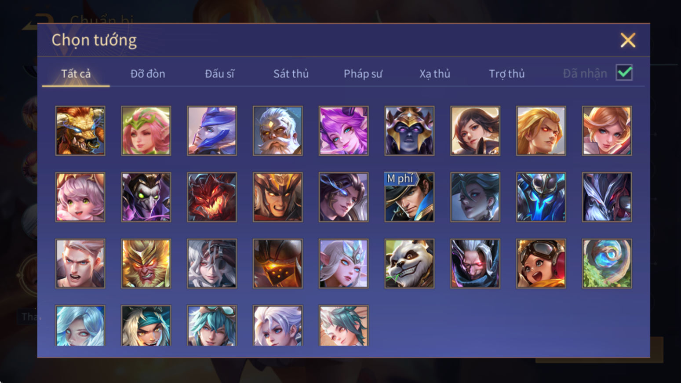This screenshot has width=681, height=383.
Task: Open the 'Đấu sĩ' tab
Action: pyautogui.click(x=219, y=73)
